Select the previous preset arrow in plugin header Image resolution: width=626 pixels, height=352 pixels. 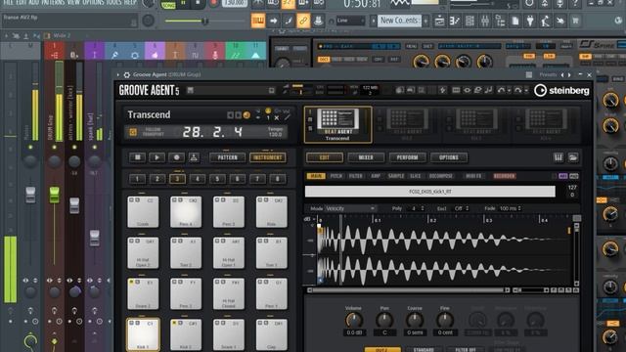[562, 74]
